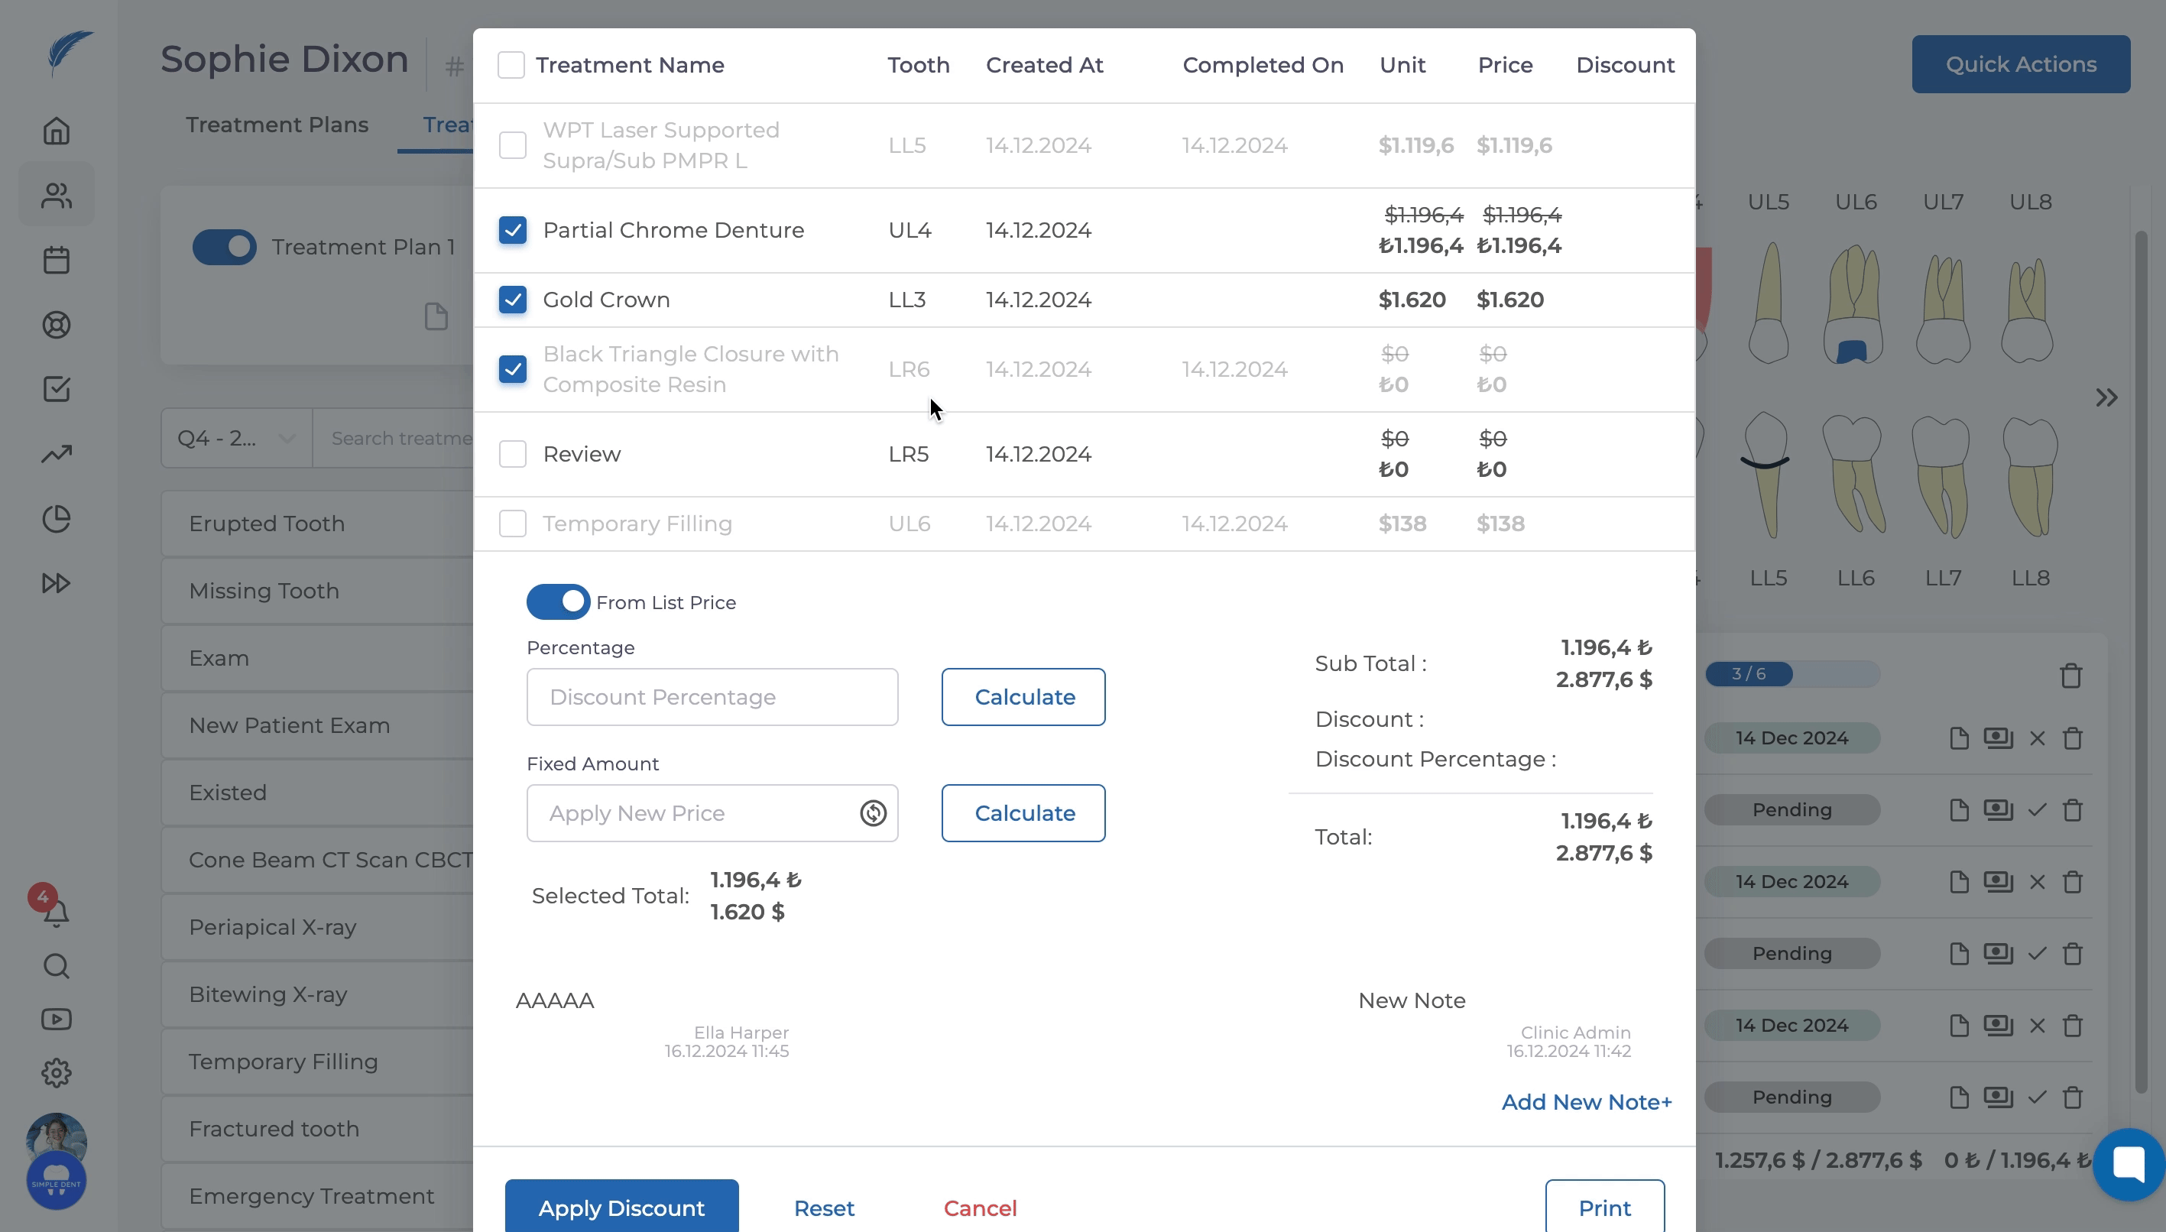Open the Settings gear icon
2166x1232 pixels.
(57, 1073)
